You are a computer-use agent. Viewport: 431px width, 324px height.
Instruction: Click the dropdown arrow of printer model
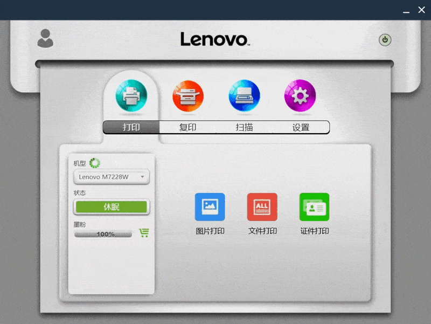pyautogui.click(x=142, y=177)
